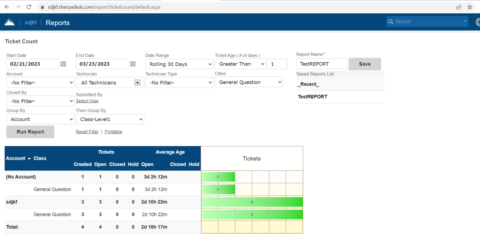The width and height of the screenshot is (480, 251).
Task: Open the Reports header title
Action: (58, 22)
